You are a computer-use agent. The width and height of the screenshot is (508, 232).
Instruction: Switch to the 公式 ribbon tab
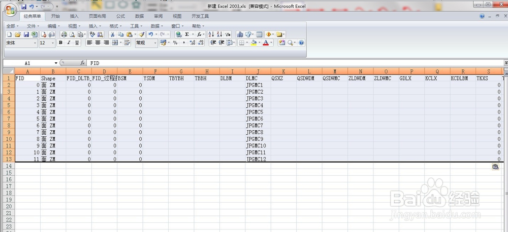[120, 16]
